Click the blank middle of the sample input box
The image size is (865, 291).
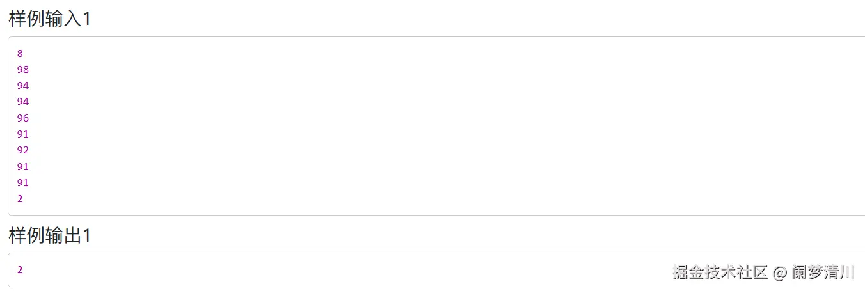pyautogui.click(x=436, y=126)
